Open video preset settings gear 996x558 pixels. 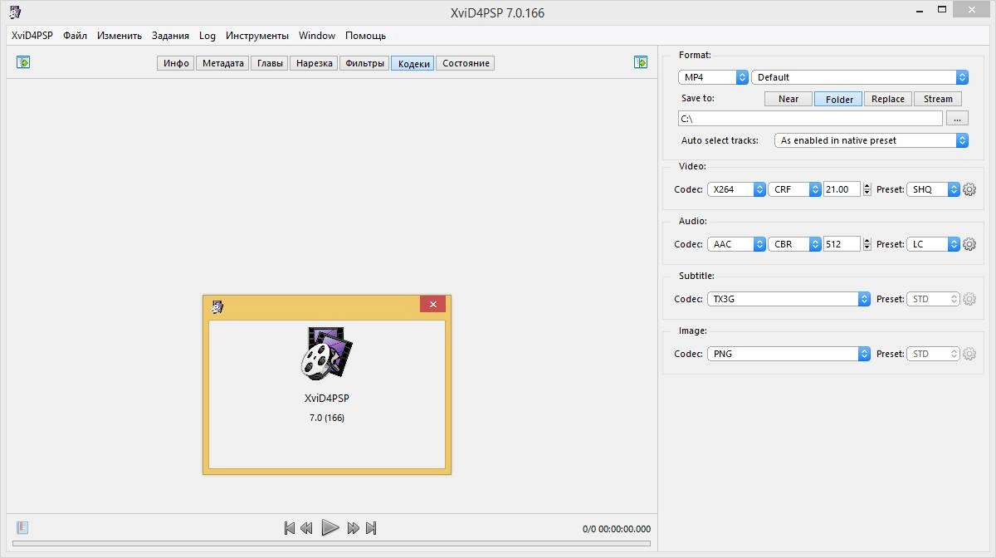969,189
